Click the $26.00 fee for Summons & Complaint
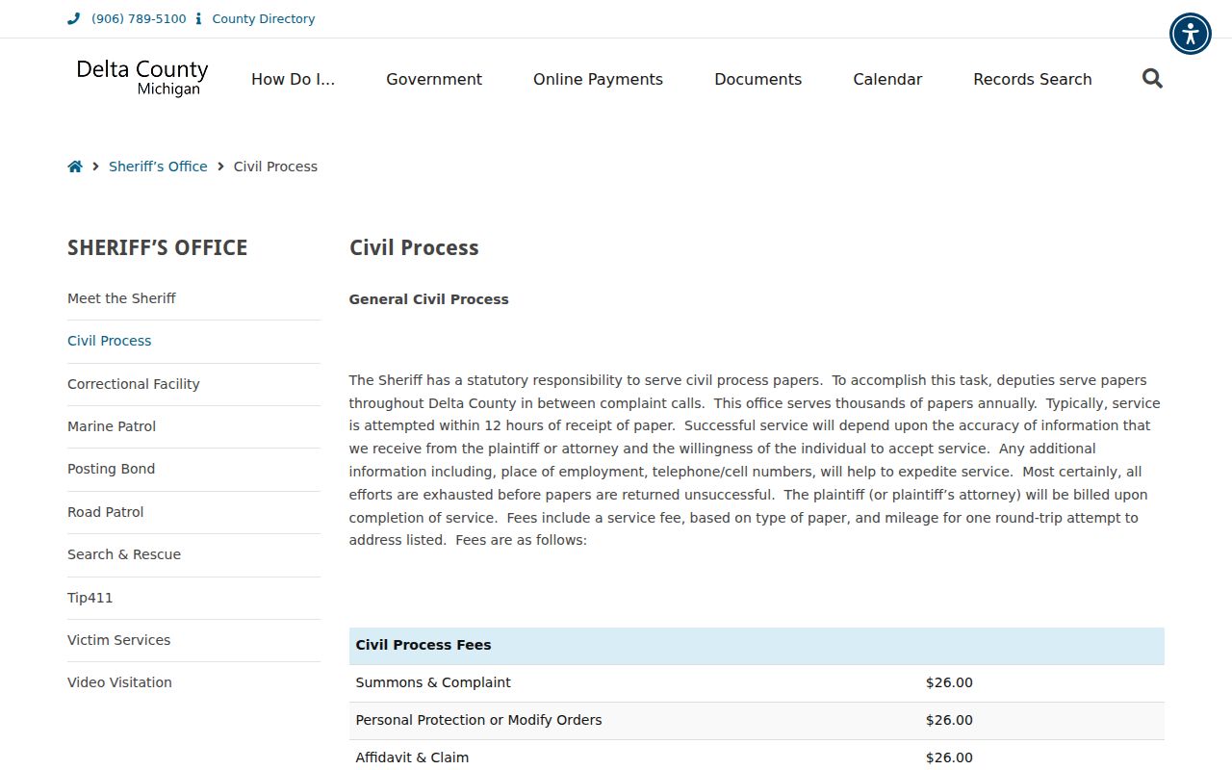 coord(949,682)
